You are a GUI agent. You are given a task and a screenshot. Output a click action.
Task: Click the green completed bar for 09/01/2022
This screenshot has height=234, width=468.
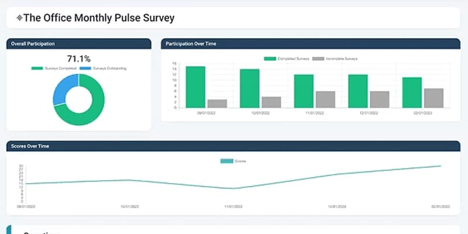195,87
